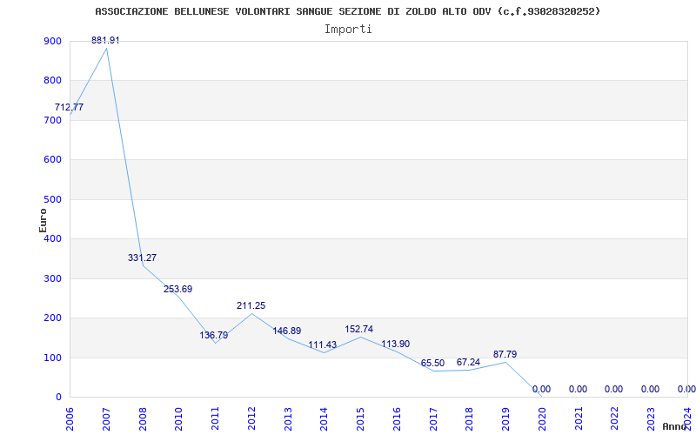This screenshot has width=696, height=435.
Task: Select the 152.74 data label
Action: coord(358,329)
